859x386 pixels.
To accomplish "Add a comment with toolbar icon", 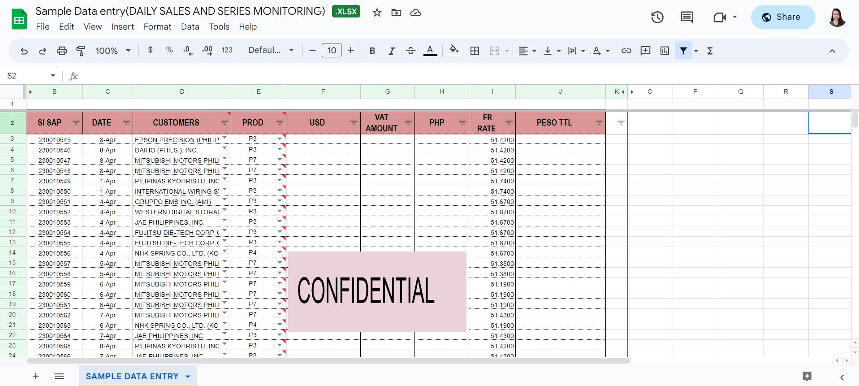I will 645,51.
